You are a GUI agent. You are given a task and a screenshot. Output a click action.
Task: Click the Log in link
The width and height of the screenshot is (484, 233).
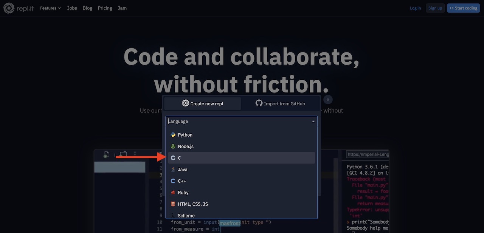pyautogui.click(x=415, y=8)
